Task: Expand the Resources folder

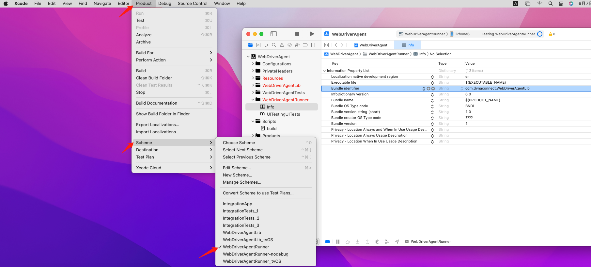Action: 253,78
